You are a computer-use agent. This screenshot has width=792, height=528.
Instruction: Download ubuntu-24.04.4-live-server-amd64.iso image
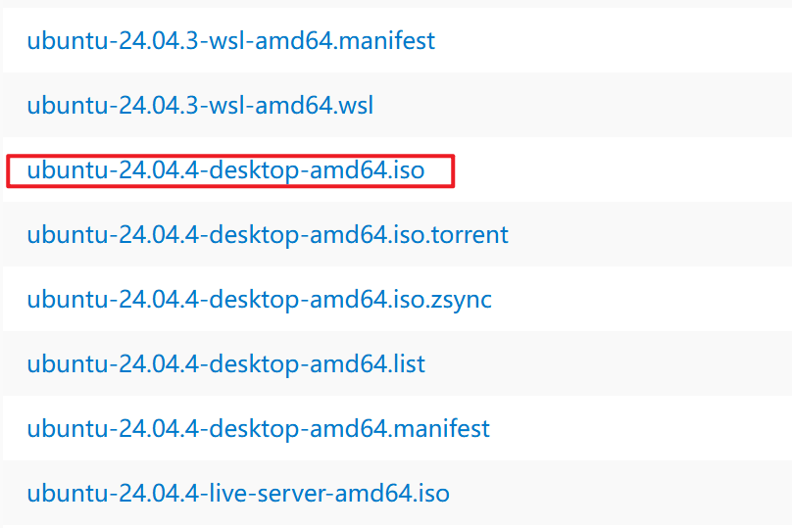pyautogui.click(x=238, y=493)
